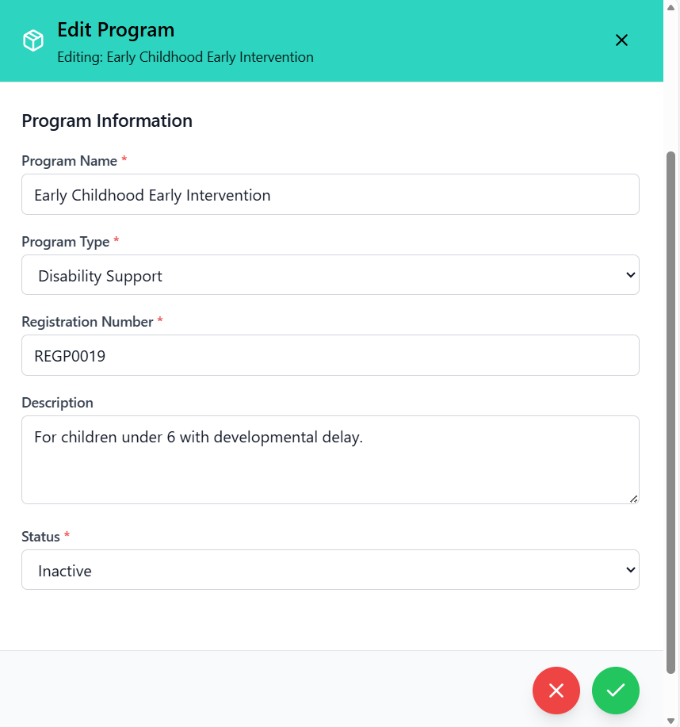Open the Status dropdown showing Inactive

[x=330, y=570]
